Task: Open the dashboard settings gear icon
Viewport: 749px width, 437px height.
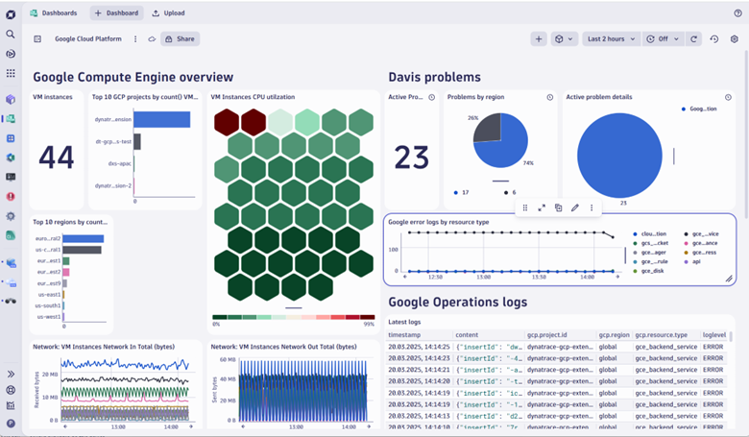Action: (735, 39)
